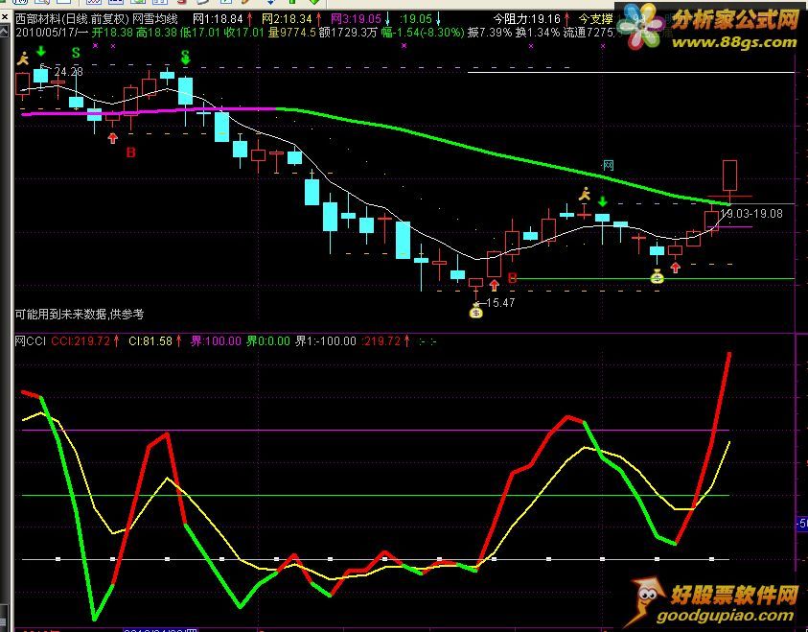Click the date 2010/05/17/一
Image resolution: width=808 pixels, height=632 pixels.
pyautogui.click(x=52, y=33)
